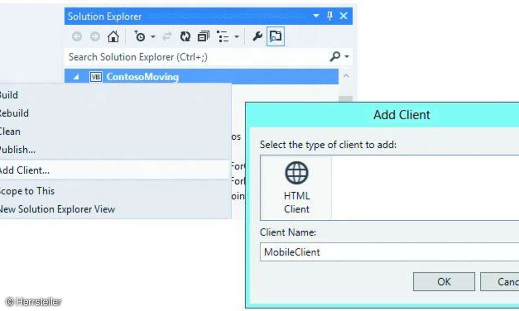This screenshot has width=519, height=311.
Task: Click the Forward navigation icon
Action: [x=95, y=36]
